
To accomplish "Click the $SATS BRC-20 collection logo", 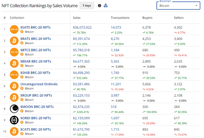I will click(14, 29).
